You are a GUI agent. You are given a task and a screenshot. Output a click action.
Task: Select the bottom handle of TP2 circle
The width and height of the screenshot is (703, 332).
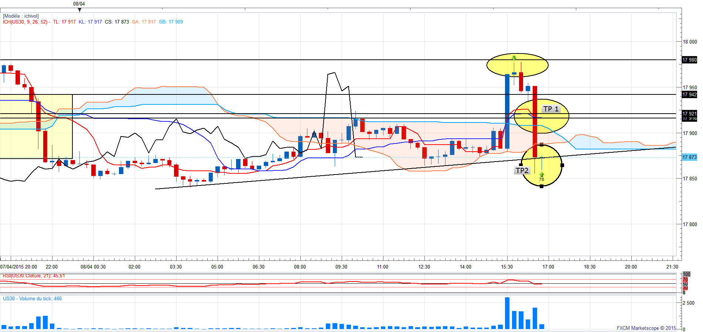(x=542, y=186)
